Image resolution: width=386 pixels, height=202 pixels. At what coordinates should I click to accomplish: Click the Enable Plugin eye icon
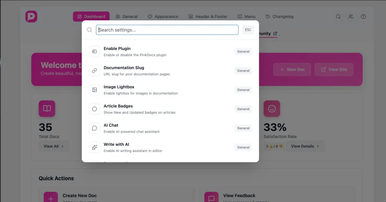(x=95, y=52)
